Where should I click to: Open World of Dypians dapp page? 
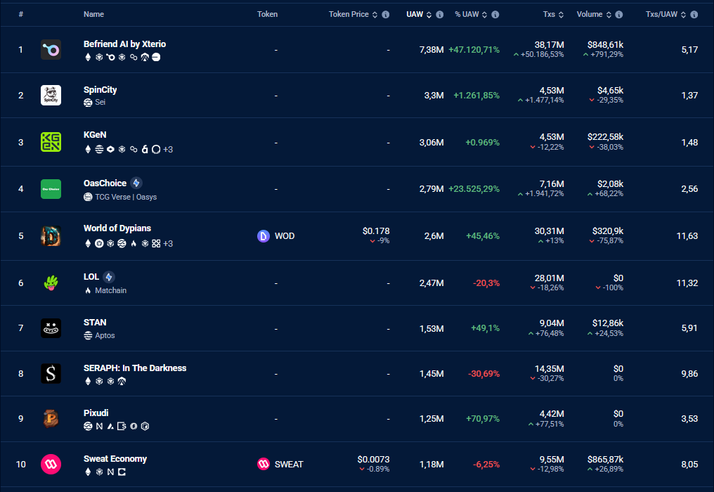tap(117, 228)
